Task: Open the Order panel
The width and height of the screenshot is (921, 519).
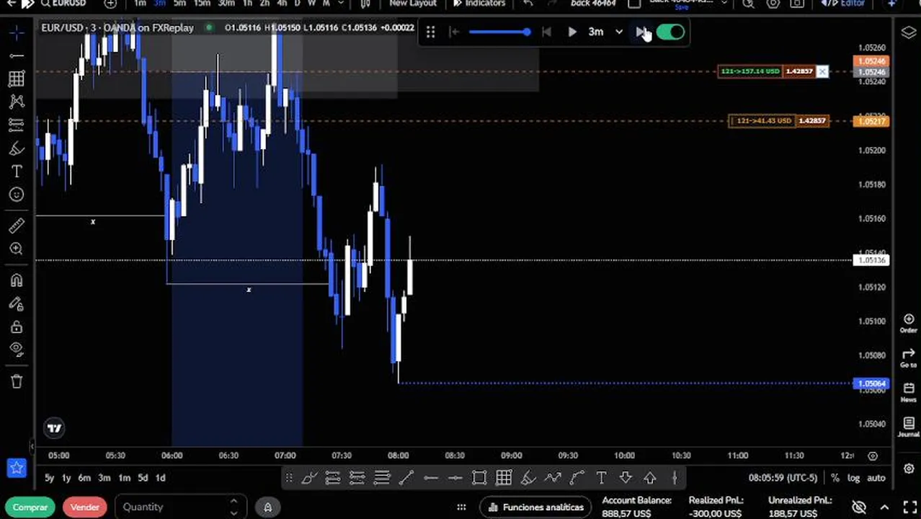Action: (x=908, y=324)
